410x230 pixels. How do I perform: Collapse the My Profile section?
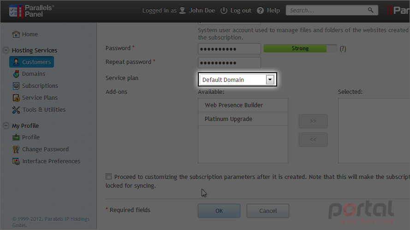pos(6,126)
